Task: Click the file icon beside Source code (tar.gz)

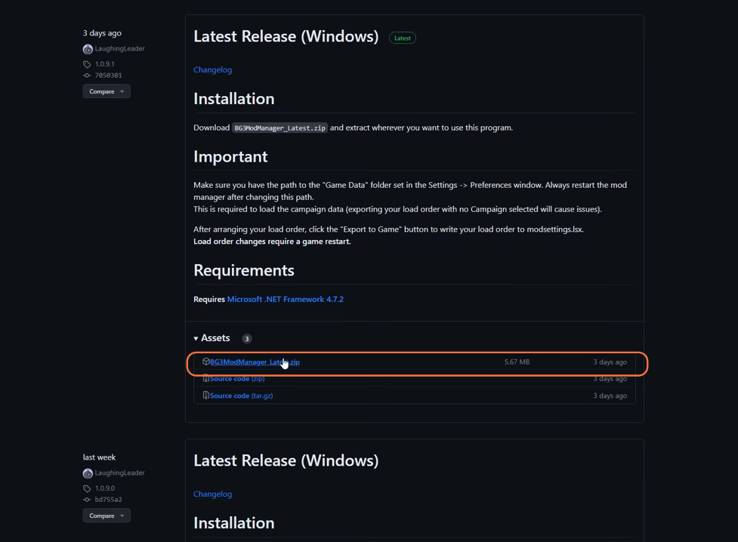Action: click(x=205, y=396)
